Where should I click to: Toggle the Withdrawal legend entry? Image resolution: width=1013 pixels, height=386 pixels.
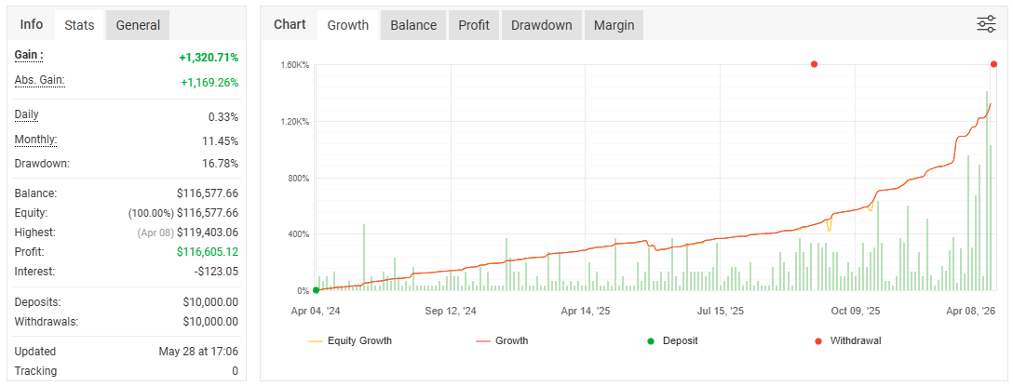click(x=847, y=340)
